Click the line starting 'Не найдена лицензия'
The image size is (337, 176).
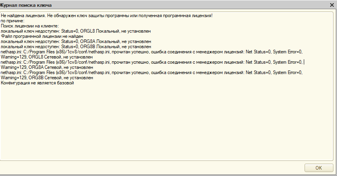[106, 16]
